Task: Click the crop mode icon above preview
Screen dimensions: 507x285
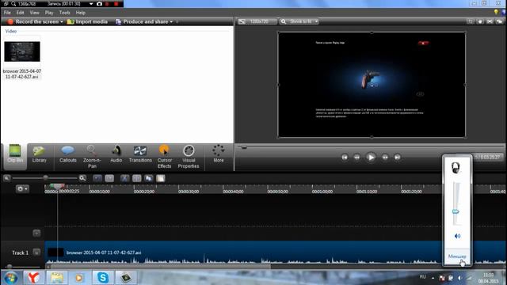Action: [x=470, y=21]
